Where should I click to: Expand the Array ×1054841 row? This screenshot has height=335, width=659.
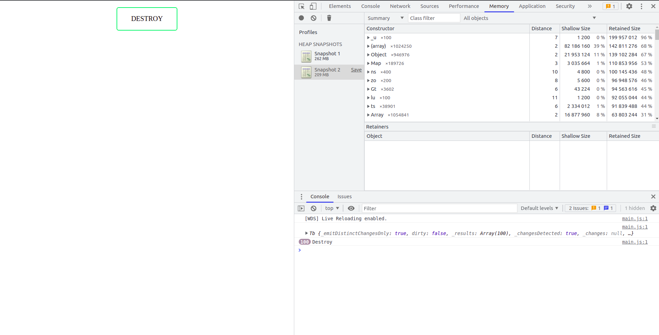point(368,115)
